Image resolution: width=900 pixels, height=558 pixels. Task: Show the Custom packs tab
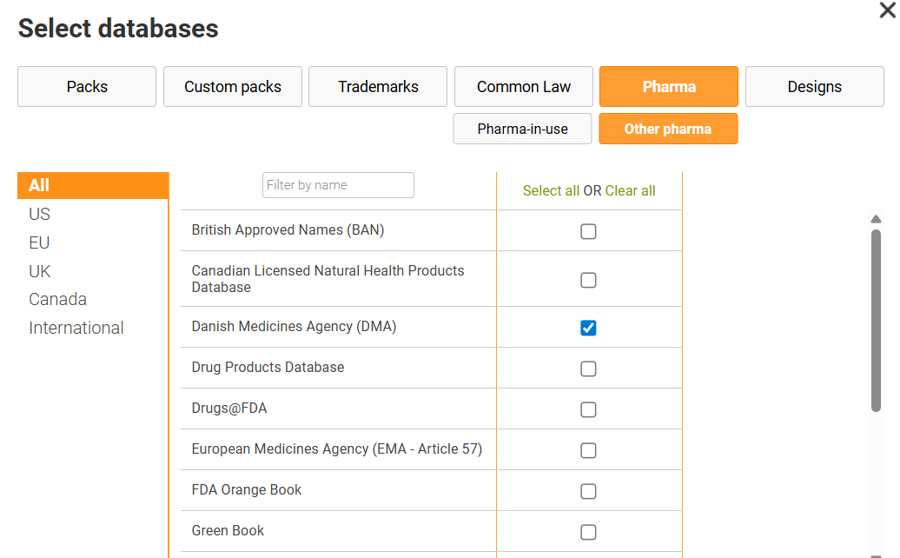tap(233, 87)
